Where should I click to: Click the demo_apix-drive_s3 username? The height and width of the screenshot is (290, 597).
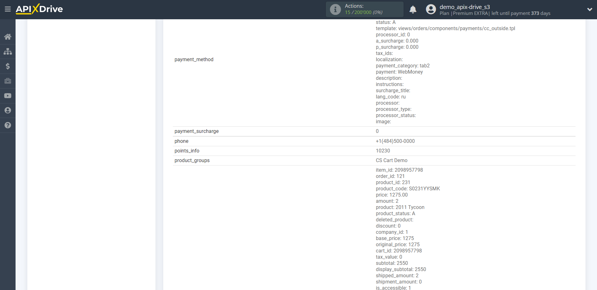[465, 7]
